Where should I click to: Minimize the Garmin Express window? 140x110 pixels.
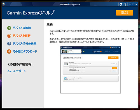pos(130,4)
